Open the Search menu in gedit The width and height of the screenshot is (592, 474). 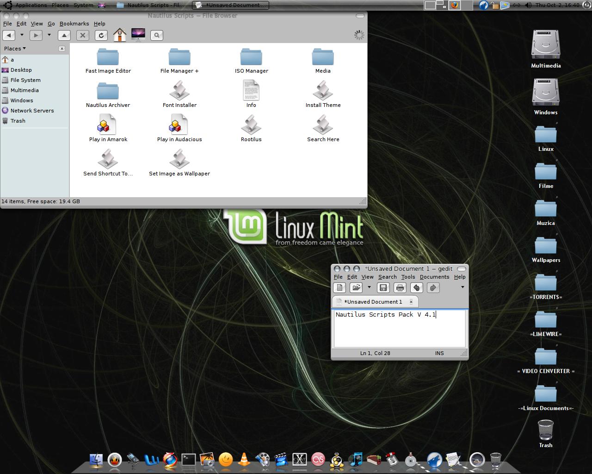point(387,277)
